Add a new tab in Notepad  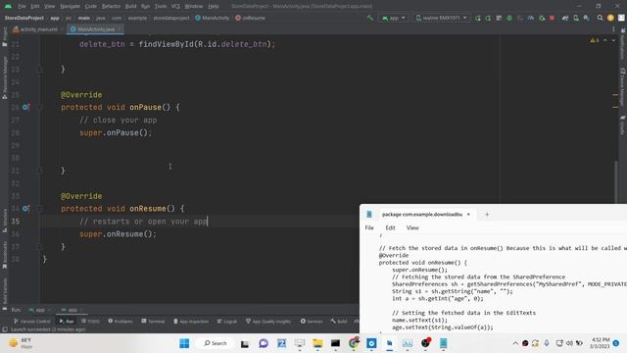[x=487, y=215]
